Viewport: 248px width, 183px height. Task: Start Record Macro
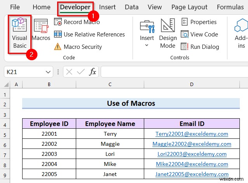point(77,22)
